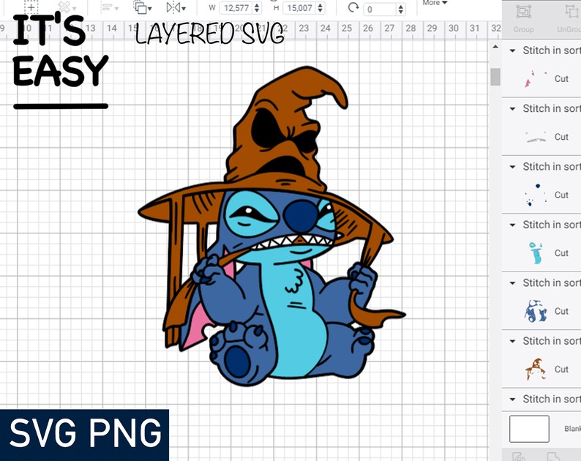Increase rotation with the up arrow

coord(400,7)
